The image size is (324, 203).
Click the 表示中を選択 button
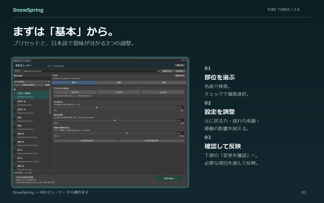click(29, 85)
